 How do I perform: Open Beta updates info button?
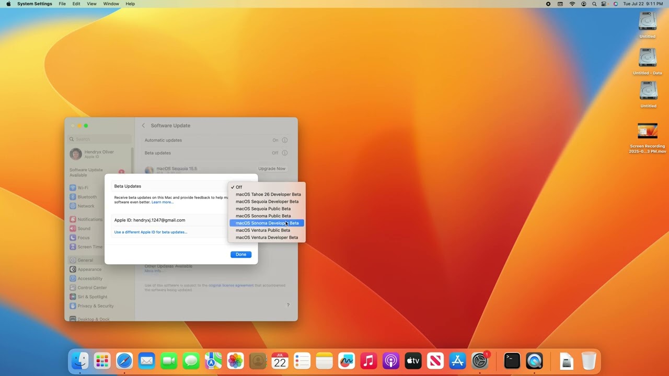[285, 153]
